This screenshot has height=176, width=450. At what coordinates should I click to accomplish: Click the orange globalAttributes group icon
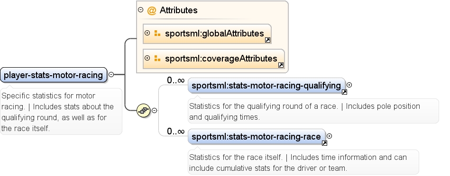click(157, 34)
